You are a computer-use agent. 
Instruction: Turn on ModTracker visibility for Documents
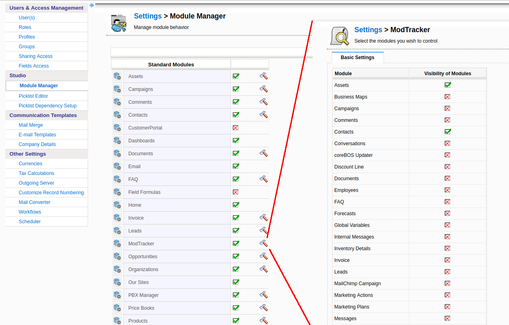447,178
